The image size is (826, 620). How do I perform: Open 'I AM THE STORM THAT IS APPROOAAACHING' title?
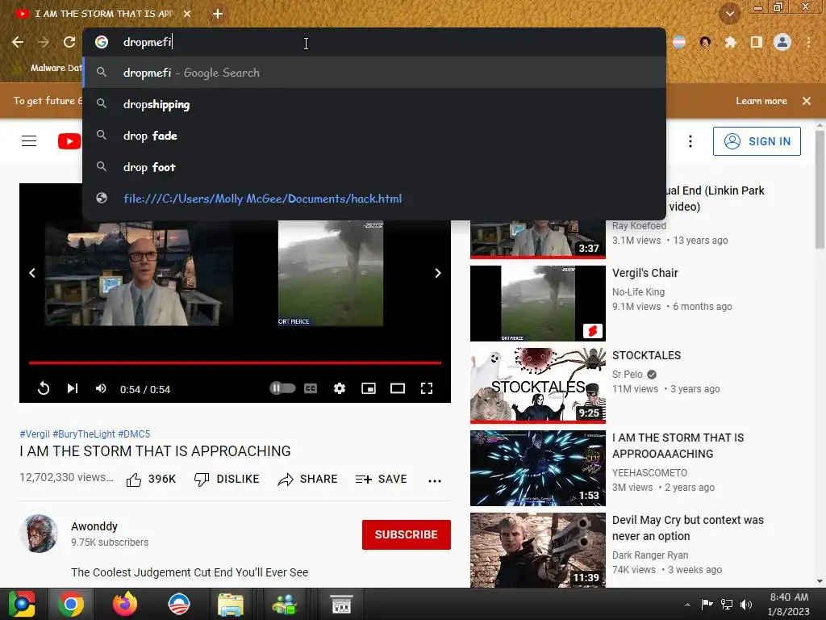tap(678, 446)
